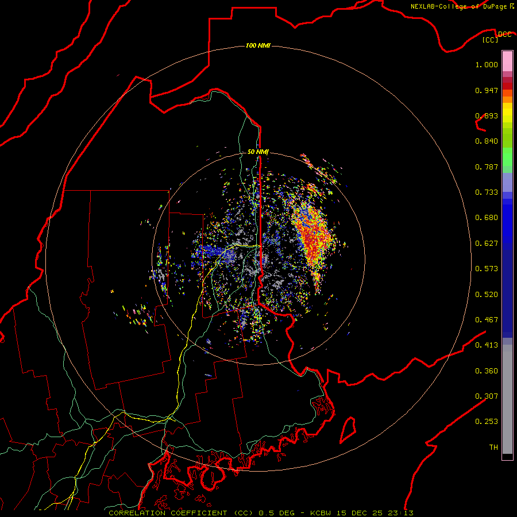Click the [CC] color bar title
The width and height of the screenshot is (517, 517).
tap(491, 40)
